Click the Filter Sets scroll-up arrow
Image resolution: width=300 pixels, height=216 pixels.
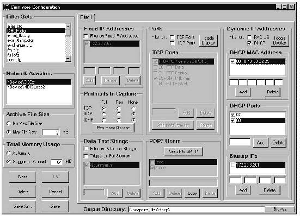point(68,26)
